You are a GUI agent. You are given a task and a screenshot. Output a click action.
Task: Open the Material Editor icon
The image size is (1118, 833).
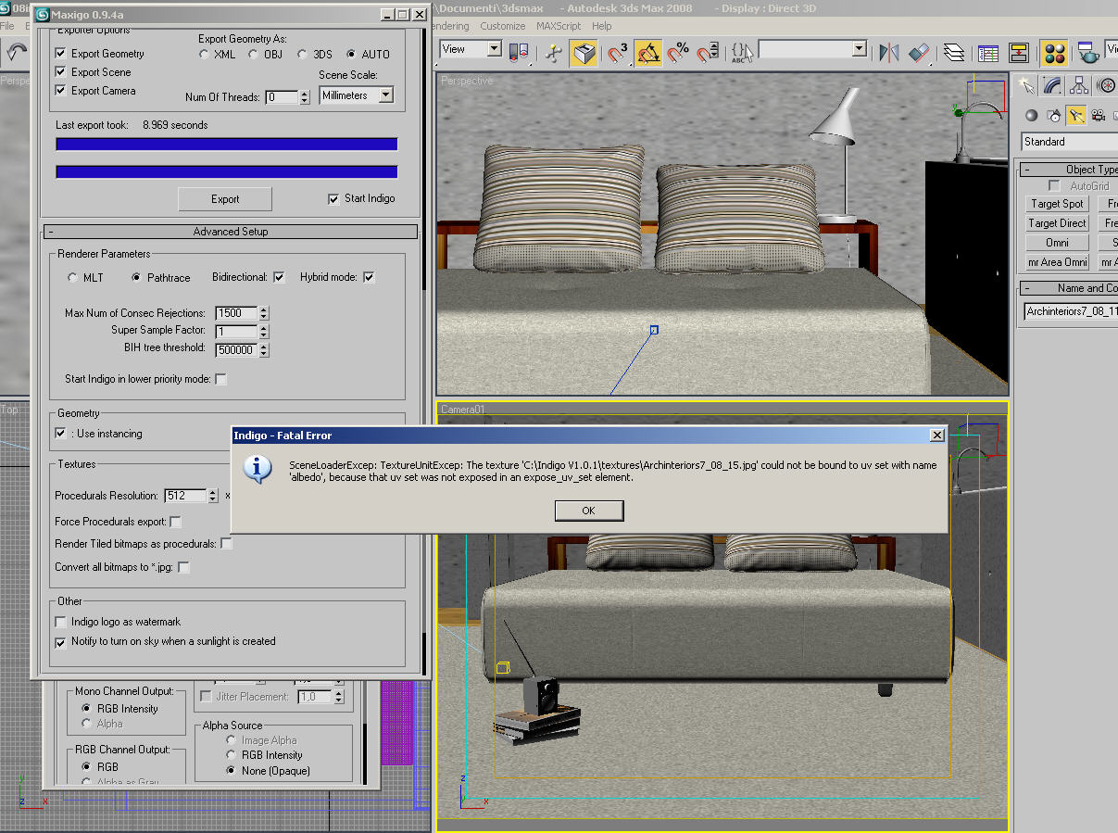click(x=1052, y=54)
